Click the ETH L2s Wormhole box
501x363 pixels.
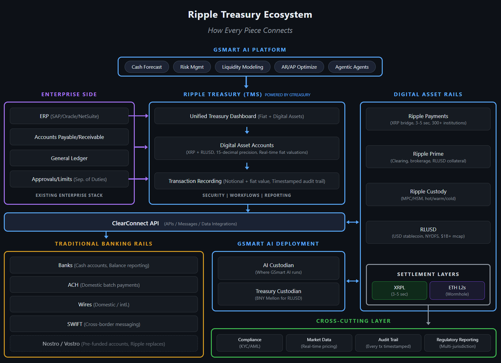(x=457, y=290)
